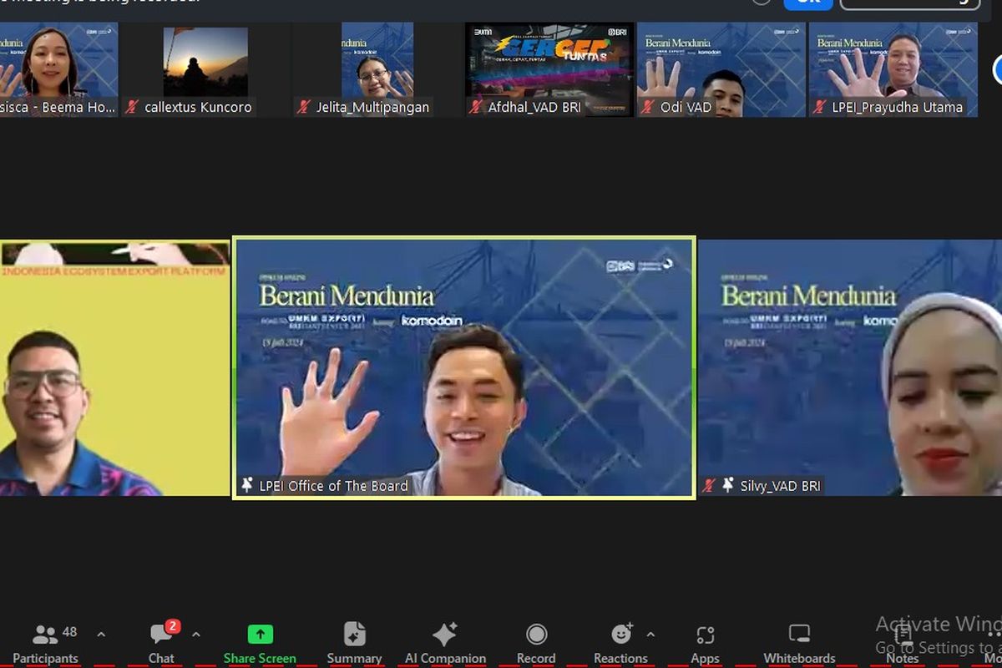The image size is (1002, 668).
Task: Click muted mic icon beside callextus Kuncoro
Action: point(132,107)
